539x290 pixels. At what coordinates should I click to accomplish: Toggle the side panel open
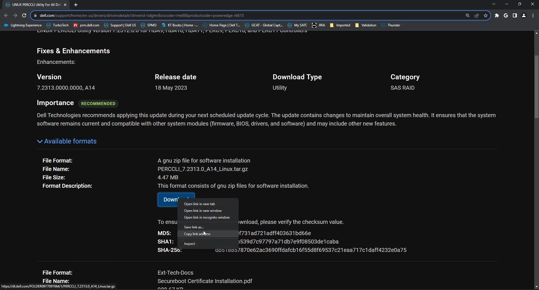click(515, 15)
